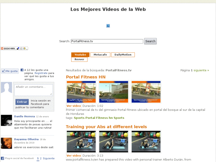The width and height of the screenshot is (216, 162).
Task: Click the Search button
Action: (150, 41)
